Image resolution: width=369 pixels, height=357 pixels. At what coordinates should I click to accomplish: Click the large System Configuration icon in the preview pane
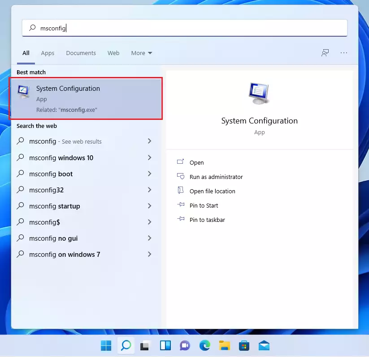[259, 93]
